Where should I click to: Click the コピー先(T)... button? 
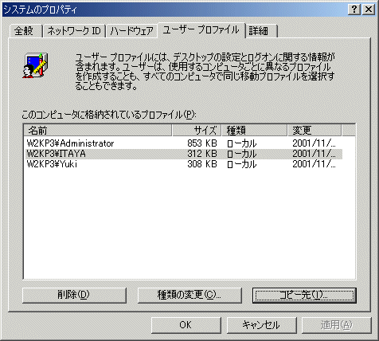click(x=304, y=296)
